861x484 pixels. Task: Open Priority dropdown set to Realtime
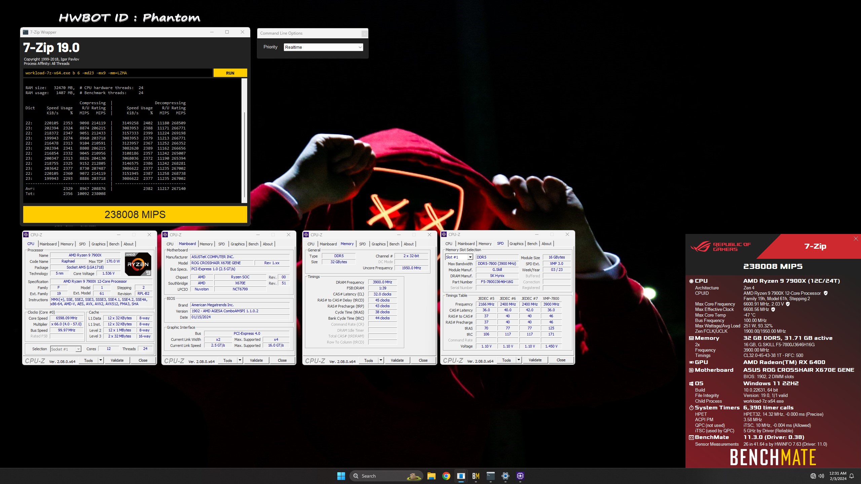[x=323, y=47]
